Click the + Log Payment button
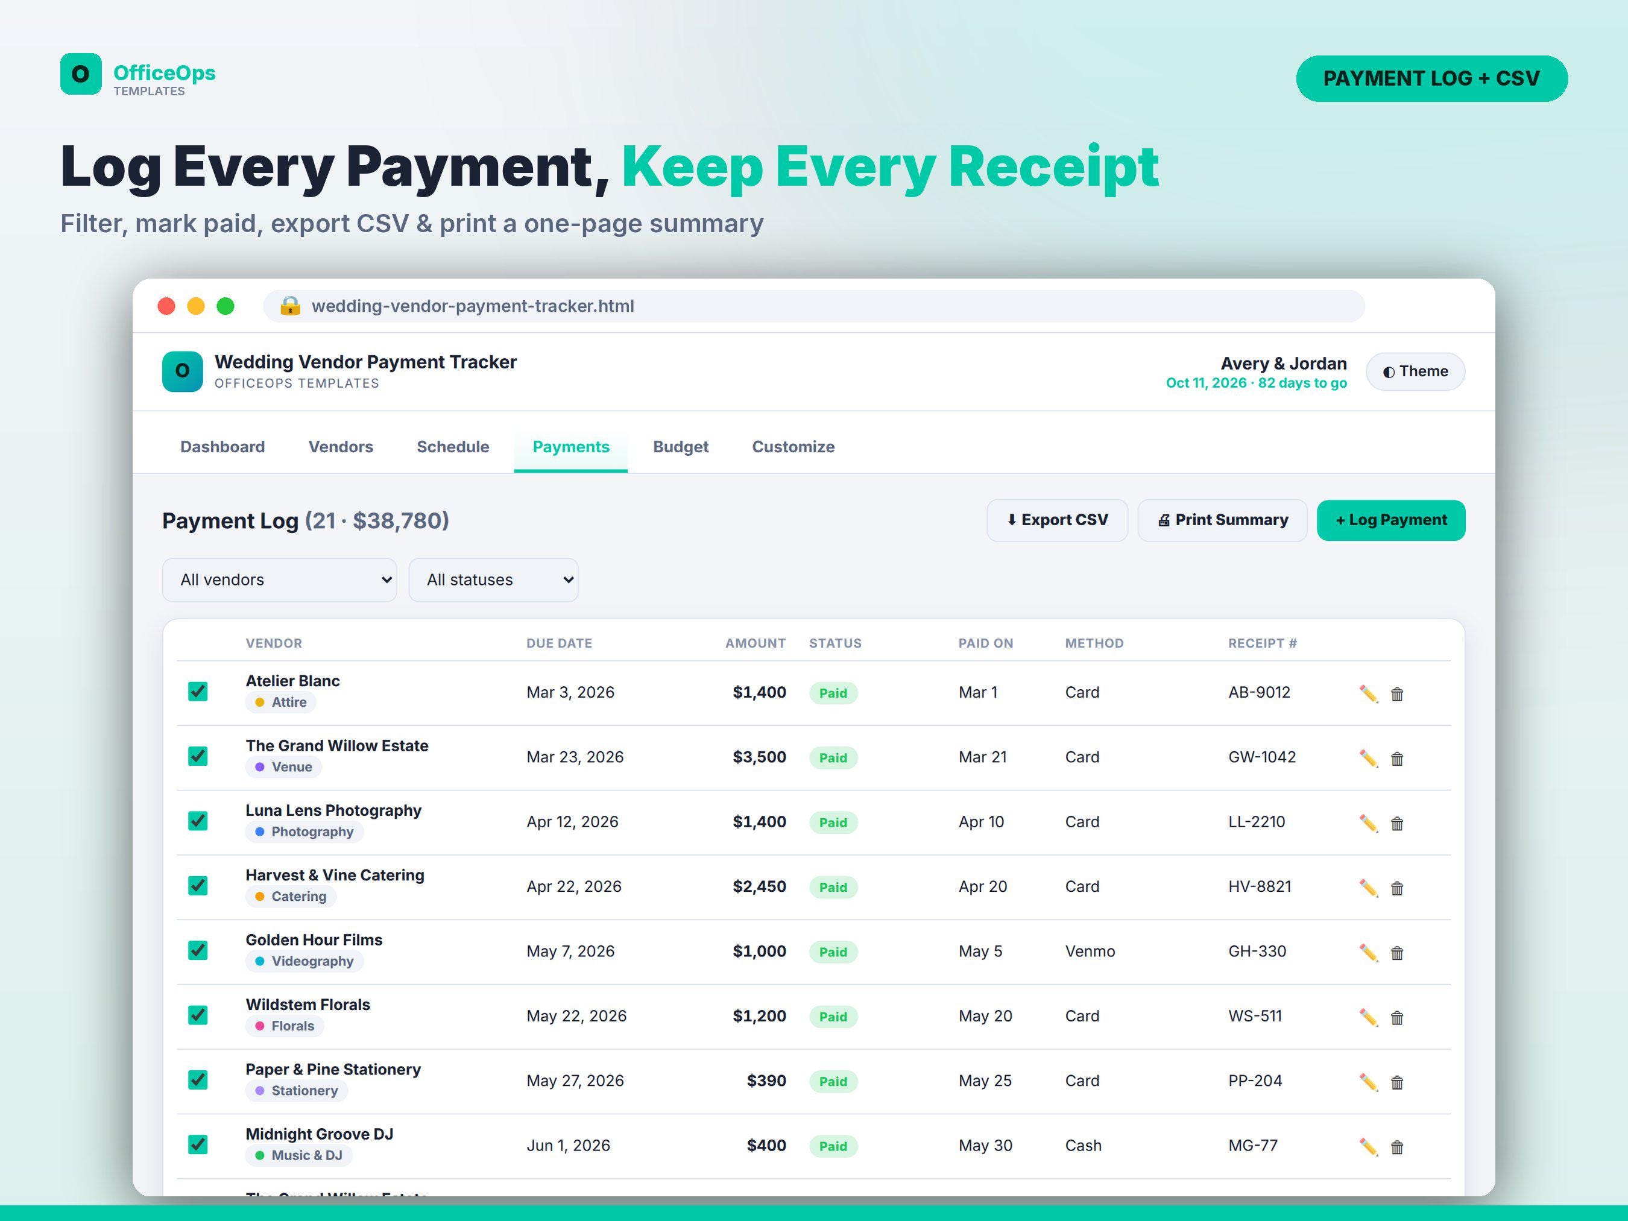The image size is (1628, 1221). coord(1391,520)
